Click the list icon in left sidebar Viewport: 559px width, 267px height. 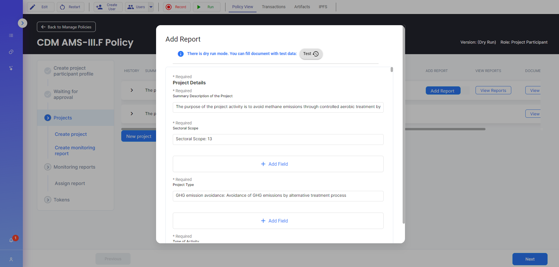click(11, 35)
